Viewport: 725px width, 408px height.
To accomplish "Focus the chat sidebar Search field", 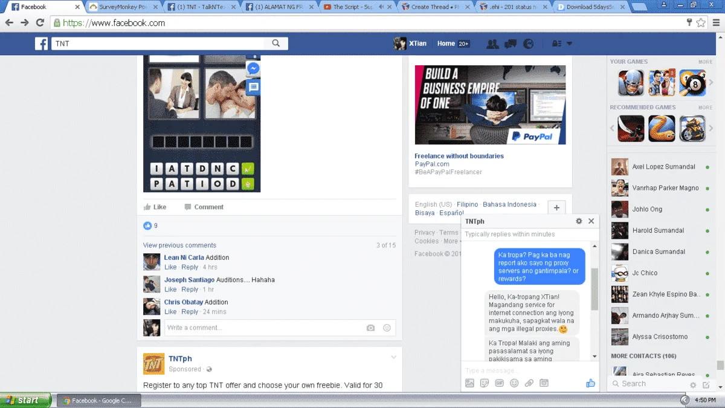I will [x=649, y=384].
